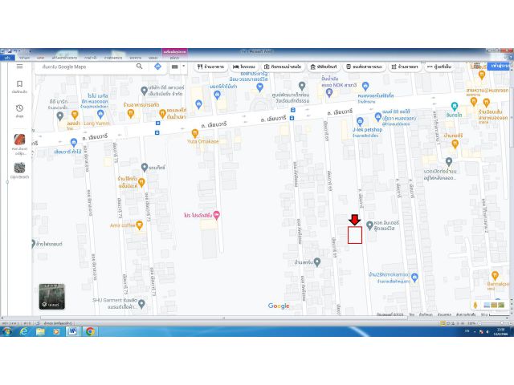
Task: Switch to Microsoft Word on the taskbar
Action: [73, 331]
